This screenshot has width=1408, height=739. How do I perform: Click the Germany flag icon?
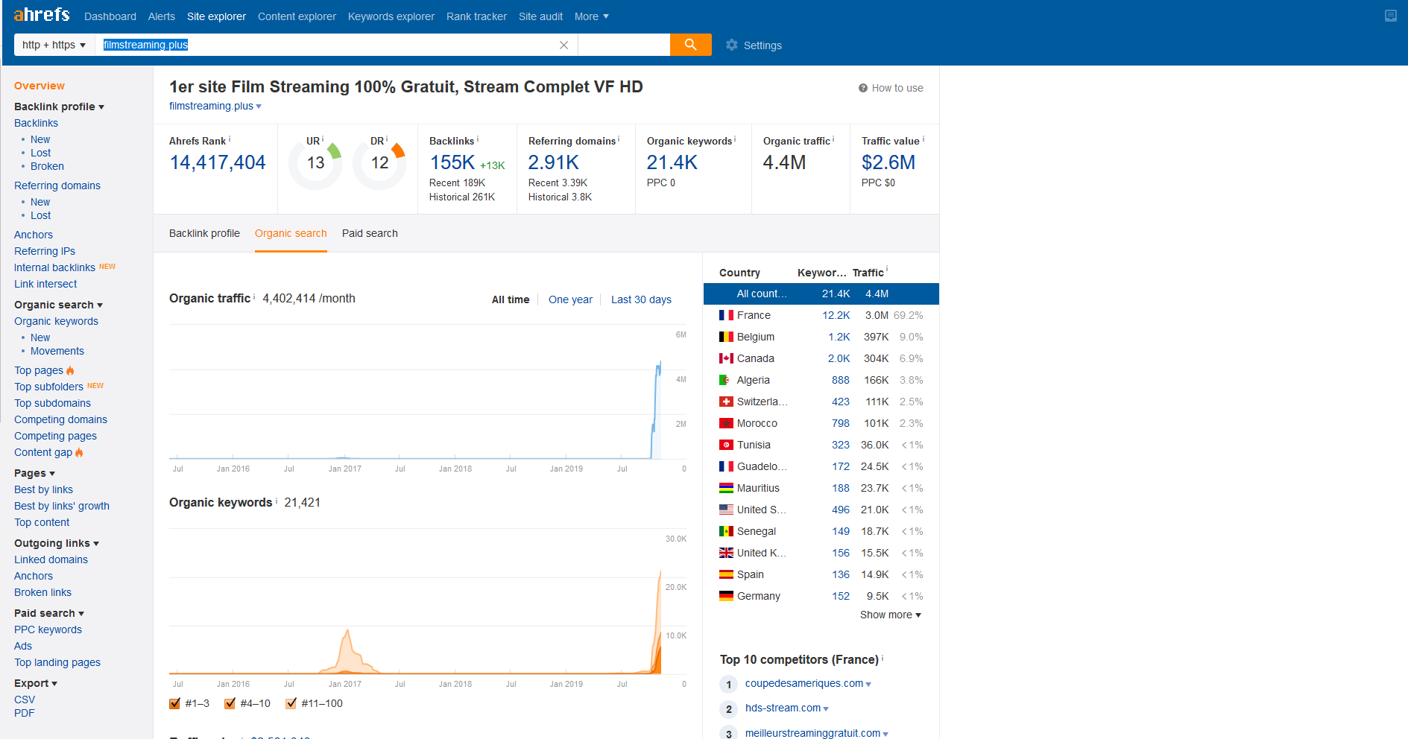tap(726, 596)
